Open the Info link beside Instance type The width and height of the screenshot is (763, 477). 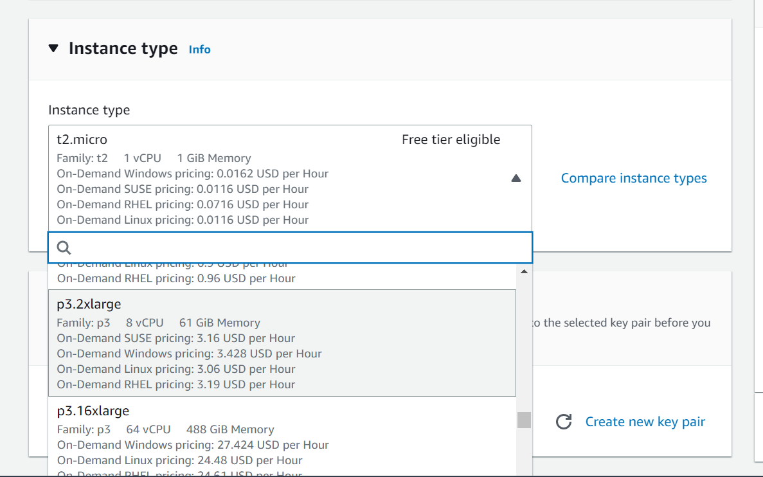[199, 49]
